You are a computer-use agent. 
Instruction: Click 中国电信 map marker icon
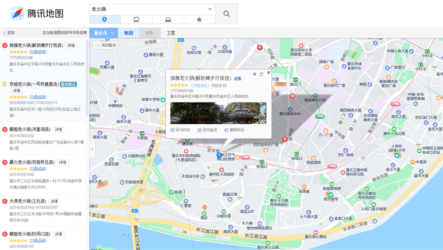[x=115, y=102]
